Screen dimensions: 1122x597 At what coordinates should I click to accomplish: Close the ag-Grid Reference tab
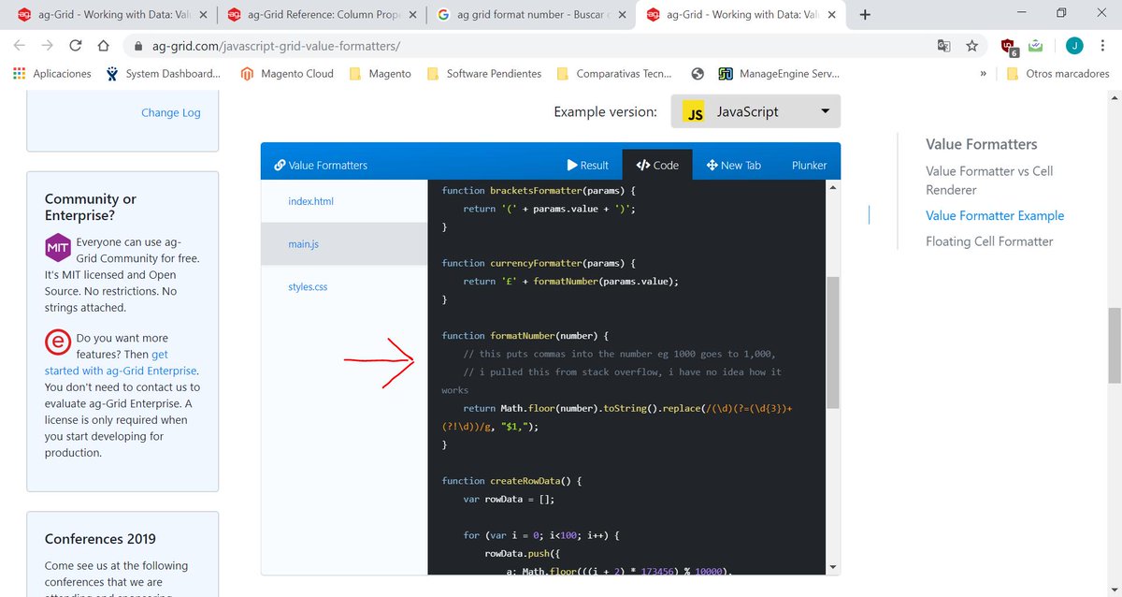click(x=412, y=14)
